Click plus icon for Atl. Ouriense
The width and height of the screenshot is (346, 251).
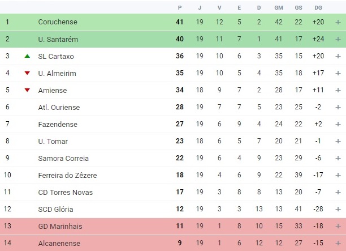338,107
